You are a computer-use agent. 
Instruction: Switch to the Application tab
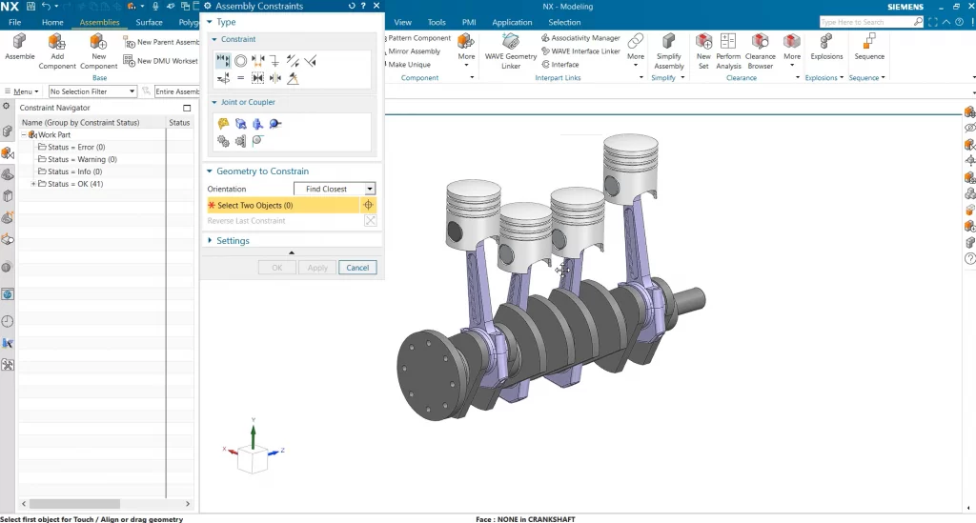point(512,22)
